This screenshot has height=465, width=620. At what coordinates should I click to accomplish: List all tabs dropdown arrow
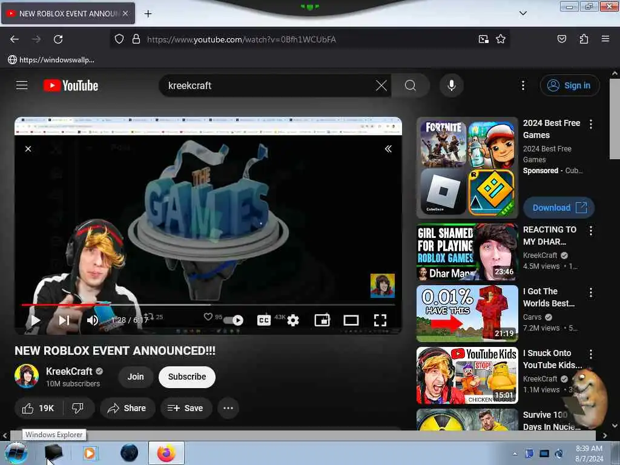point(523,13)
